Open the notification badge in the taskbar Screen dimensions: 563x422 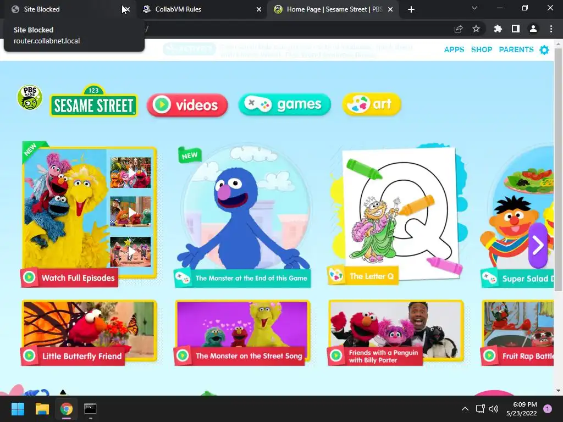(548, 409)
